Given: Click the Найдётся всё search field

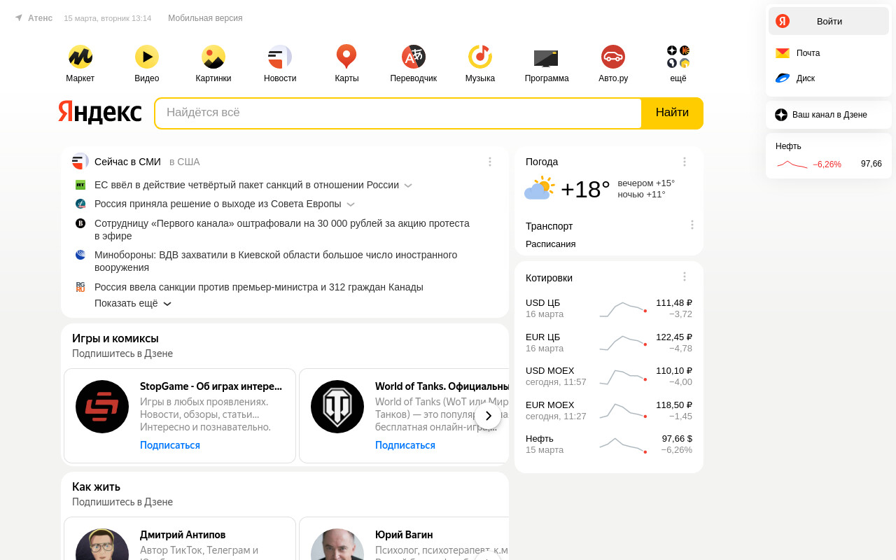Looking at the screenshot, I should click(398, 113).
